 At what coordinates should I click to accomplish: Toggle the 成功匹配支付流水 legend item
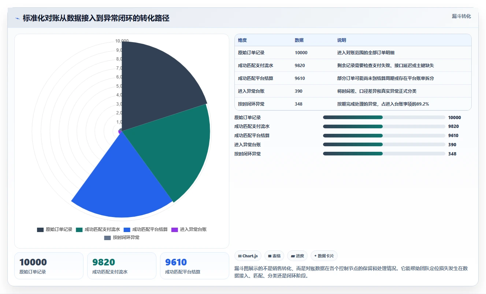[x=98, y=229]
